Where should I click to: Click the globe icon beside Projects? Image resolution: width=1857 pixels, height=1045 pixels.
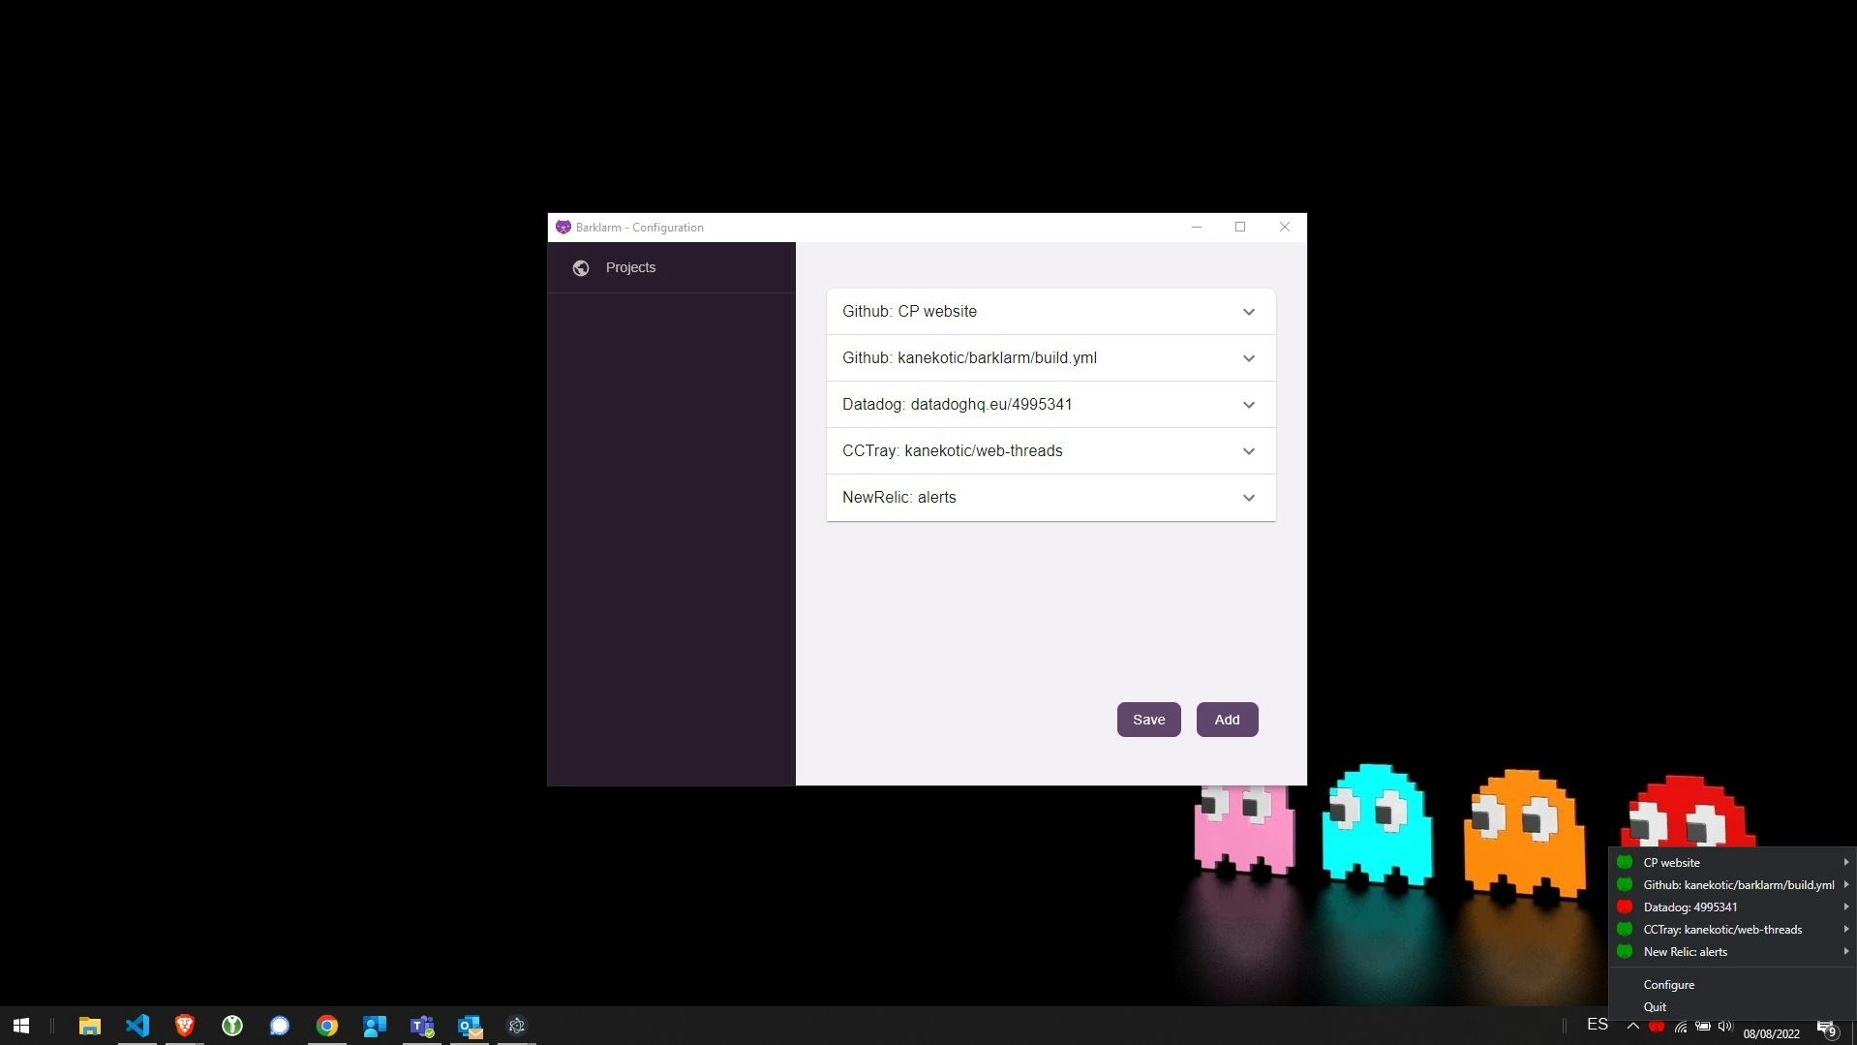[x=581, y=268]
